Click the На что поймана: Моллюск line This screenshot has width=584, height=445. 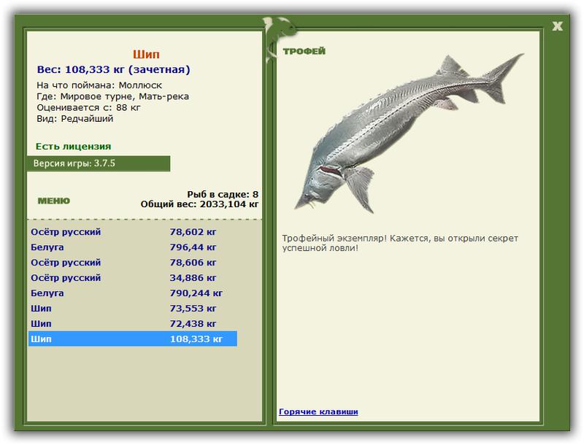(99, 85)
